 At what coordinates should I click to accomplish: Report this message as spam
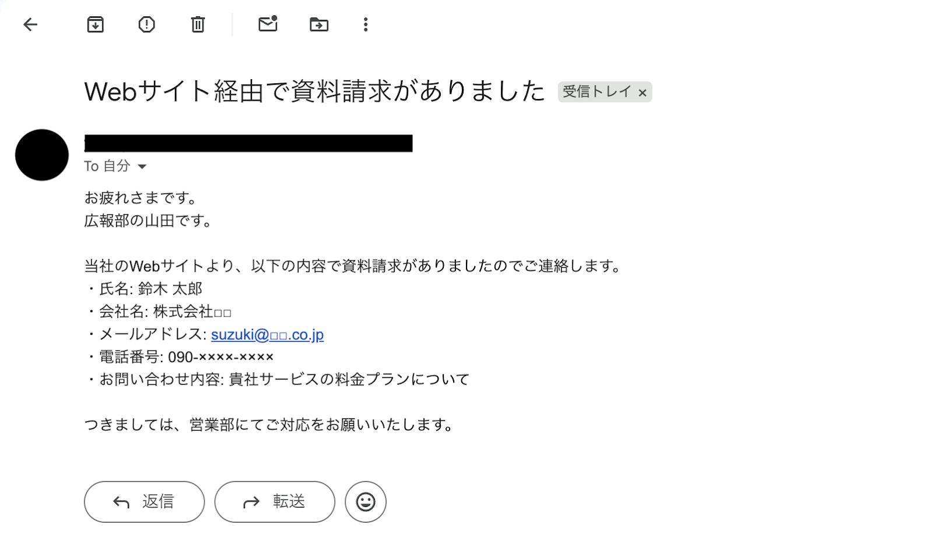(x=146, y=24)
